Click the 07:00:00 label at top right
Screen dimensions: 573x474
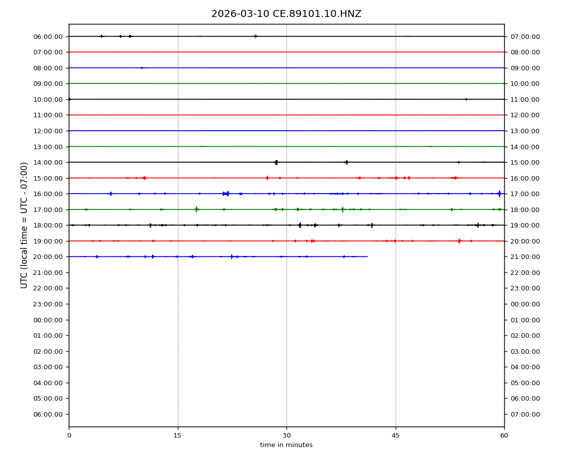(x=525, y=36)
